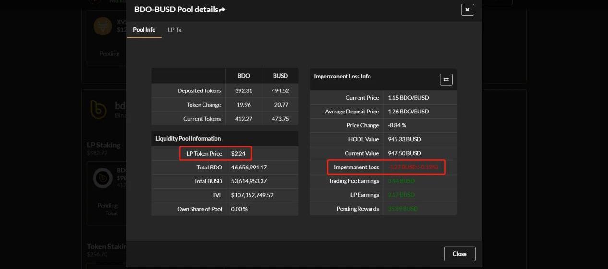Open the LP-Tx tab
The width and height of the screenshot is (608, 269).
[x=175, y=30]
